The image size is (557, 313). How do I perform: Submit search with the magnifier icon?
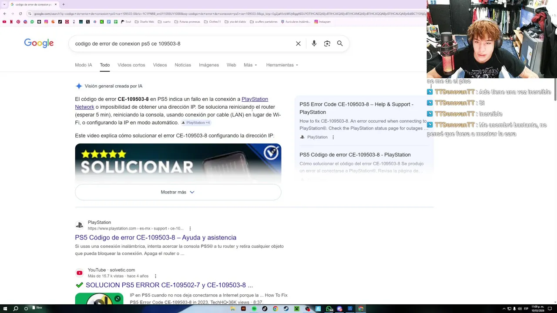tap(340, 43)
